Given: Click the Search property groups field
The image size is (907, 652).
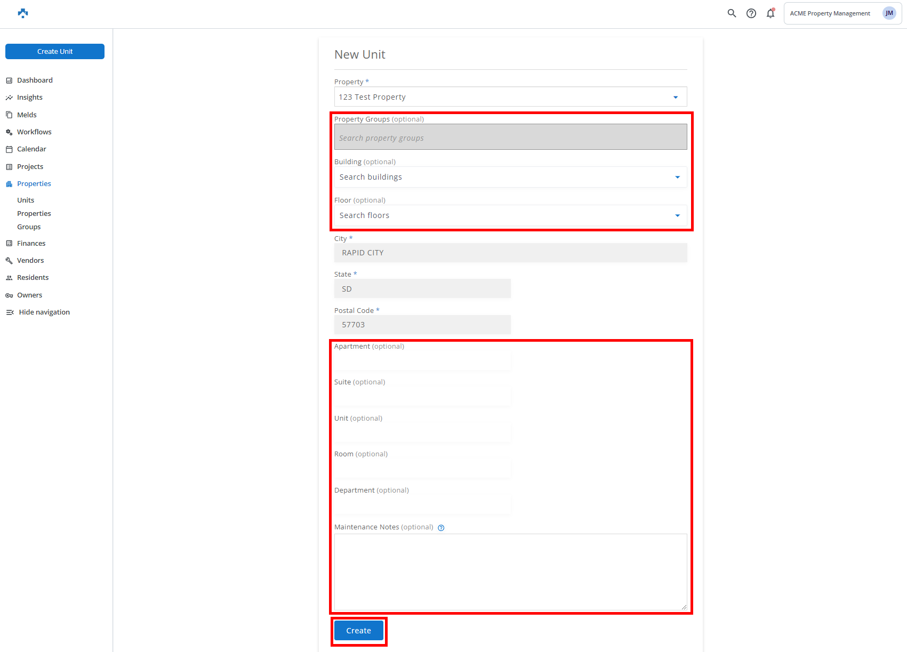Looking at the screenshot, I should (x=510, y=138).
